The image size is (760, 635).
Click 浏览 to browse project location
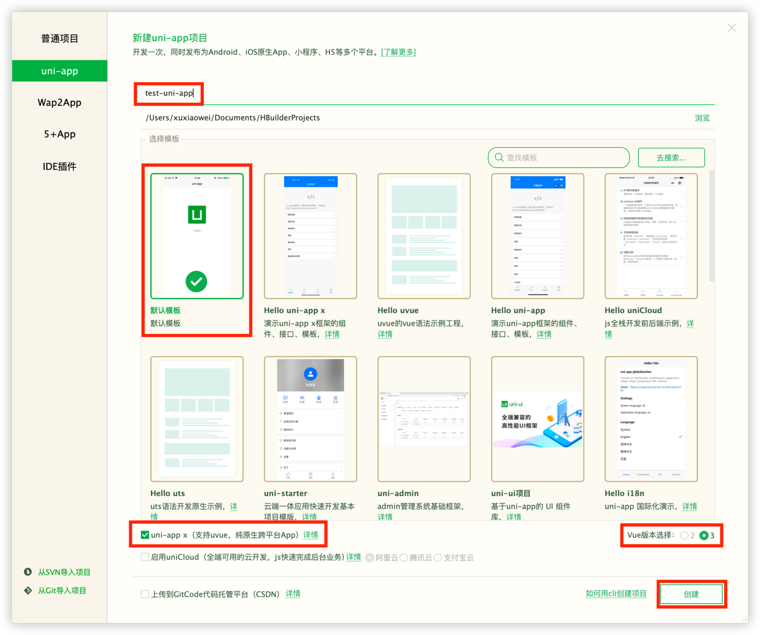pos(702,118)
